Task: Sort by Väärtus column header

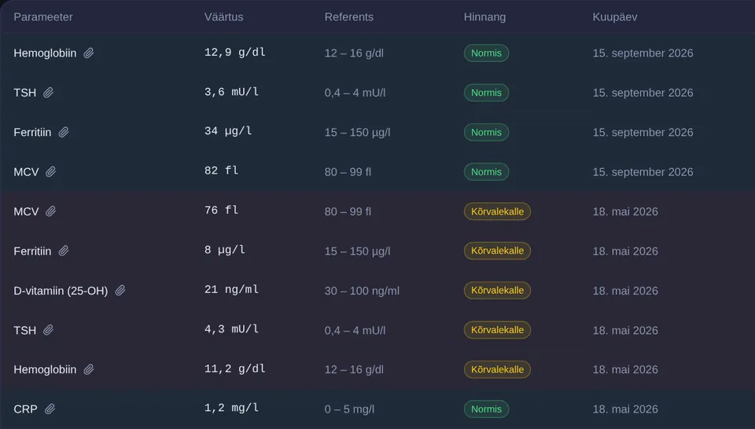Action: coord(223,16)
